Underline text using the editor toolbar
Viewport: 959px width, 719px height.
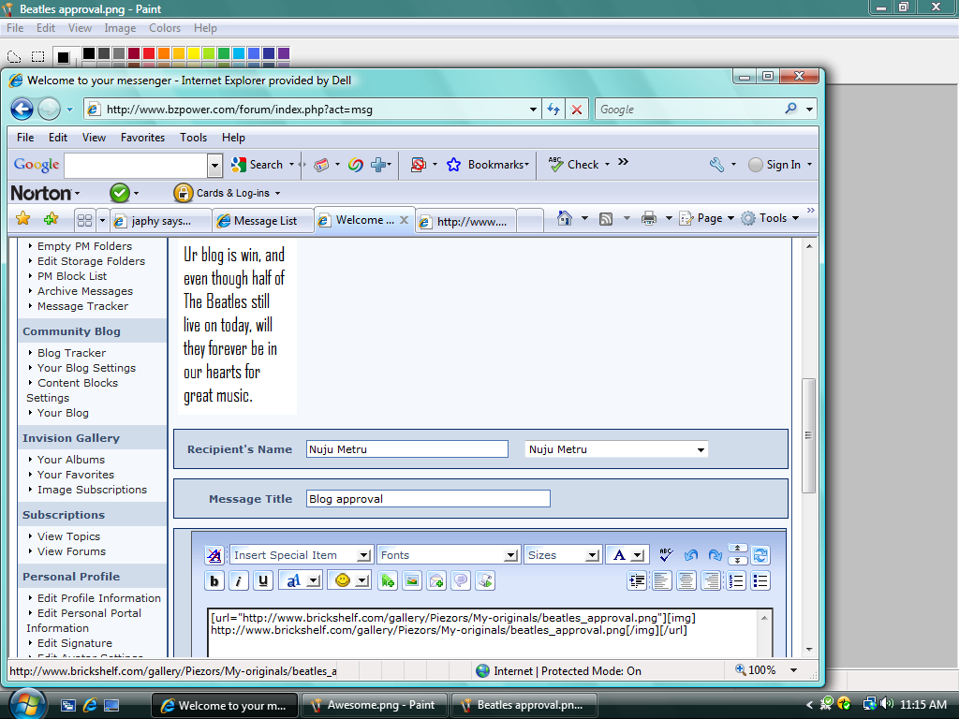263,580
